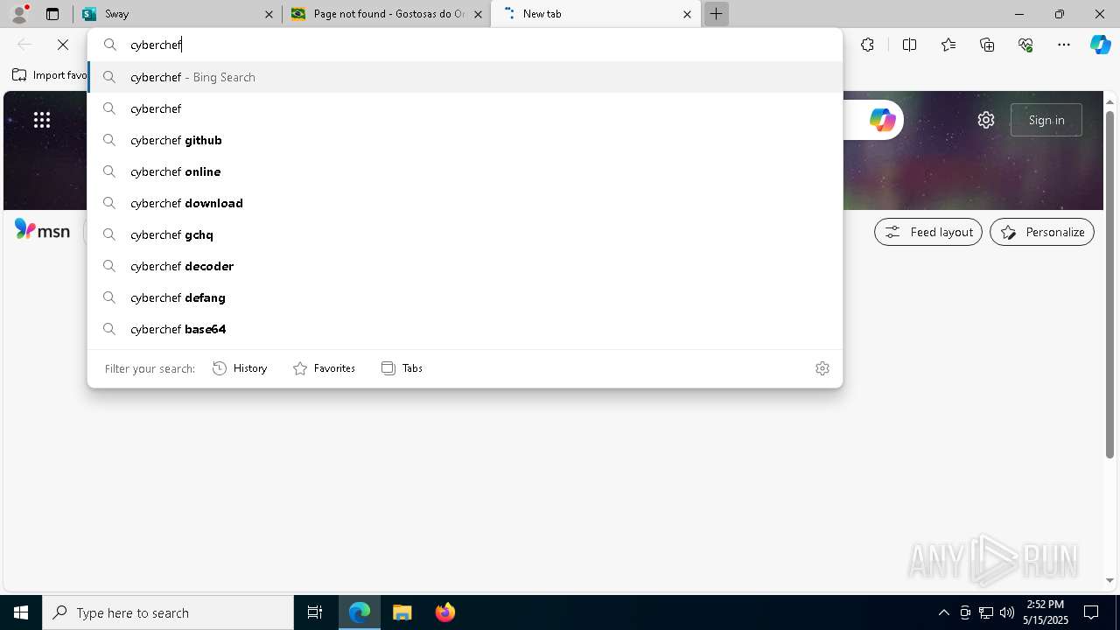
Task: Choose cyberchef online suggestion
Action: pyautogui.click(x=465, y=171)
